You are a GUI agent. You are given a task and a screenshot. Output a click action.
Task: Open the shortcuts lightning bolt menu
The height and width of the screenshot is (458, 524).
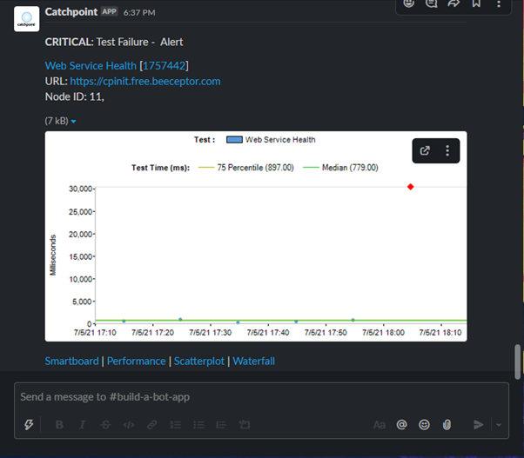29,424
